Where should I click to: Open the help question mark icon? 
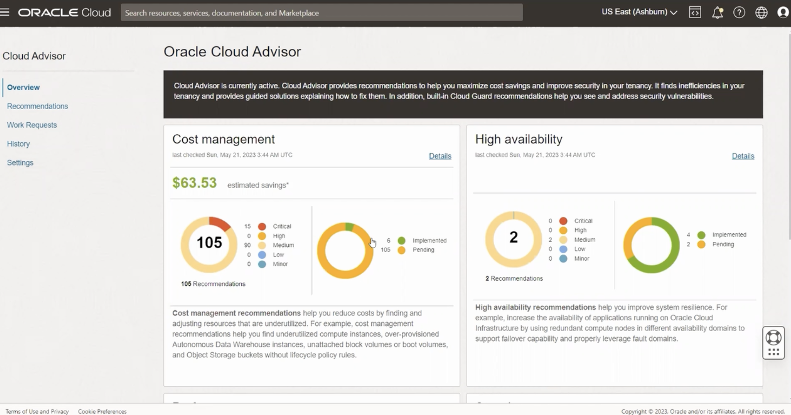(x=739, y=12)
